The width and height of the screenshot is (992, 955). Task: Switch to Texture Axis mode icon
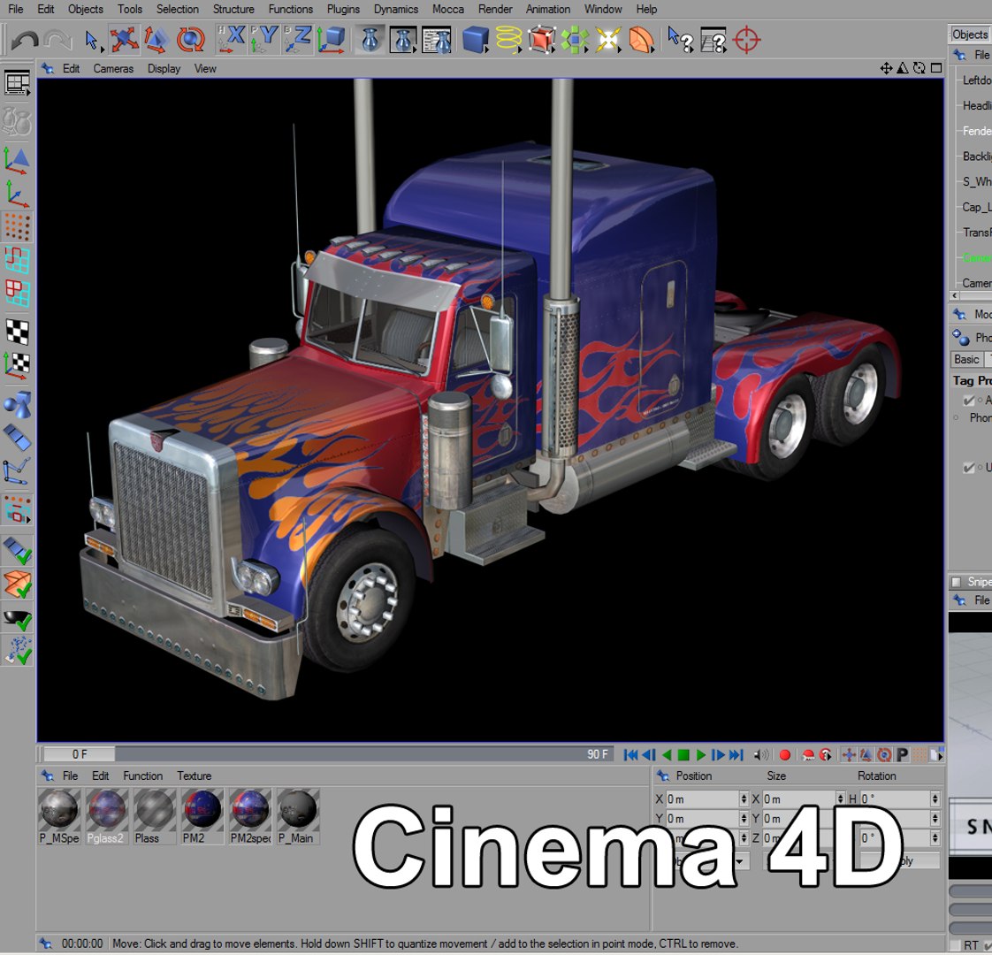click(x=17, y=365)
